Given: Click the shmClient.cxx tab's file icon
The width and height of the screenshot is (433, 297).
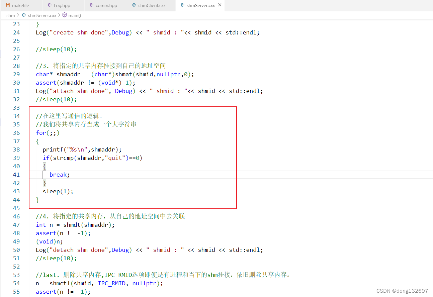Looking at the screenshot, I should coord(134,5).
